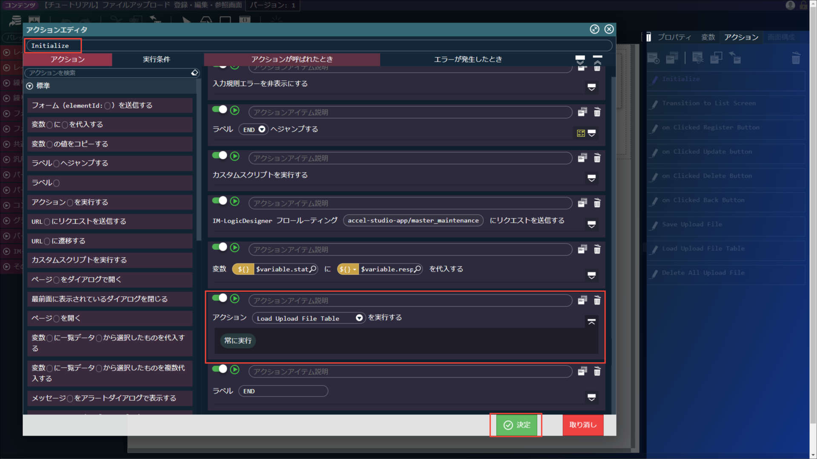Run the Load Upload File Table action item
Viewport: 817px width, 459px height.
(x=234, y=298)
